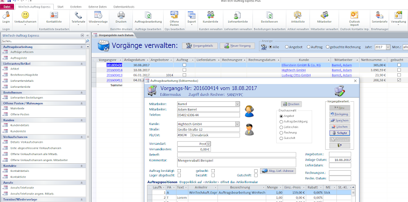Open the Jahr 2017 dropdown
408x202 pixels.
388,47
